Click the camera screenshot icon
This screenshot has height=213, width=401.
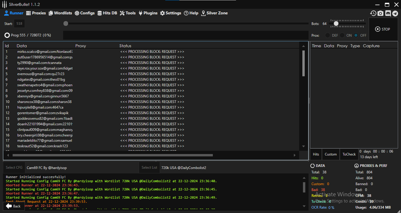tap(380, 13)
